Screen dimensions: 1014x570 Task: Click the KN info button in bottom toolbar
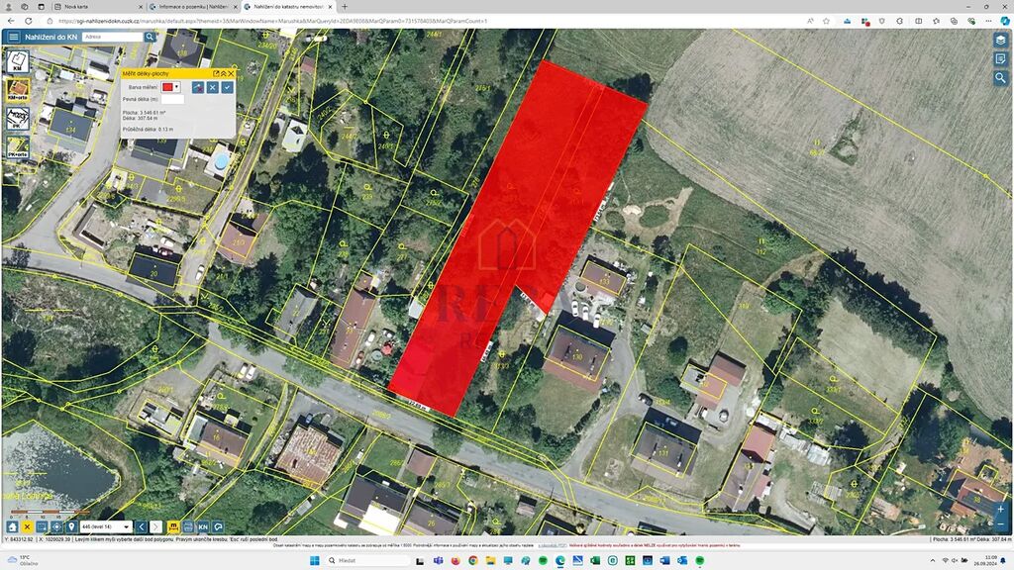(x=203, y=526)
